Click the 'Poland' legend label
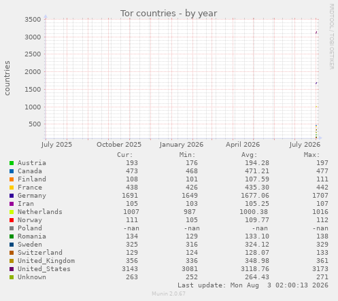The width and height of the screenshot is (338, 301). click(30, 228)
